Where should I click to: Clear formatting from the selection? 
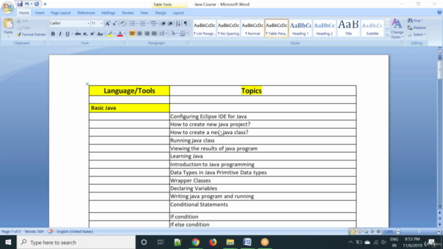tap(123, 24)
